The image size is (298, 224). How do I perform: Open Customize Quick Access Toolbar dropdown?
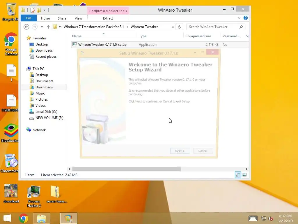(44, 10)
